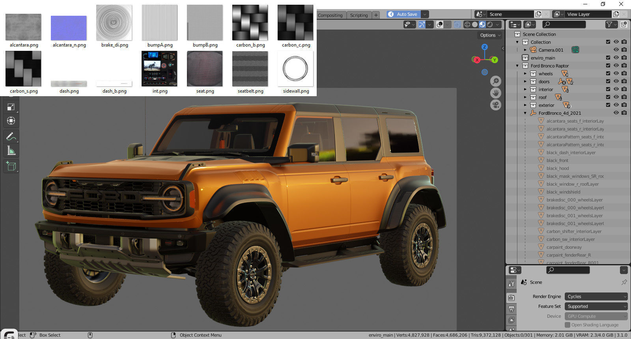The image size is (631, 339).
Task: Expand Camera.001 in the outliner
Action: 525,50
